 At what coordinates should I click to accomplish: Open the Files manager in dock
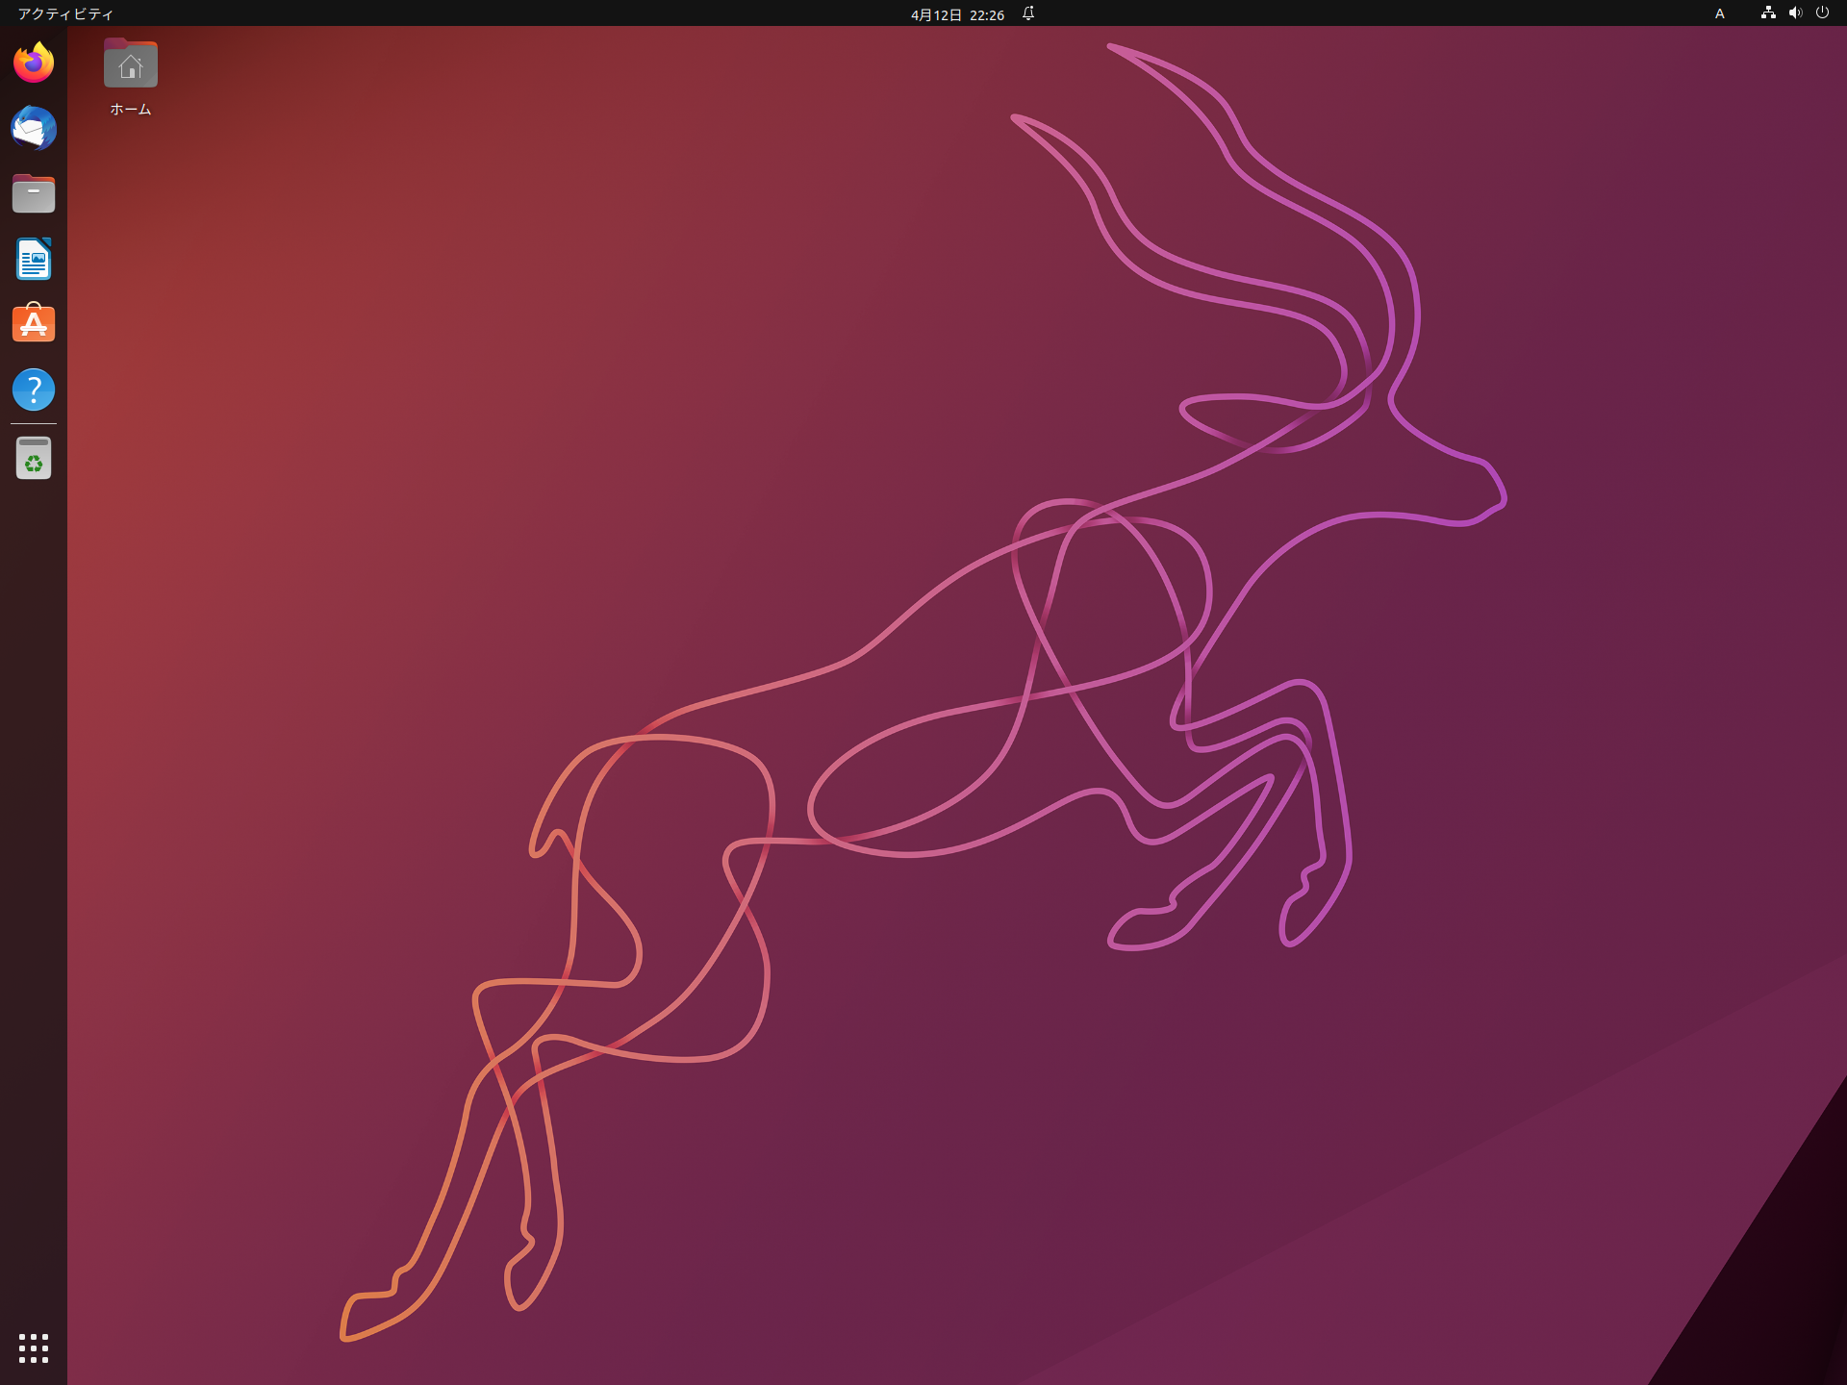(34, 194)
